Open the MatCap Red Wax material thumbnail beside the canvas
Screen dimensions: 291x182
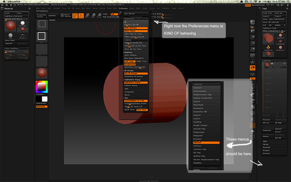pyautogui.click(x=42, y=74)
